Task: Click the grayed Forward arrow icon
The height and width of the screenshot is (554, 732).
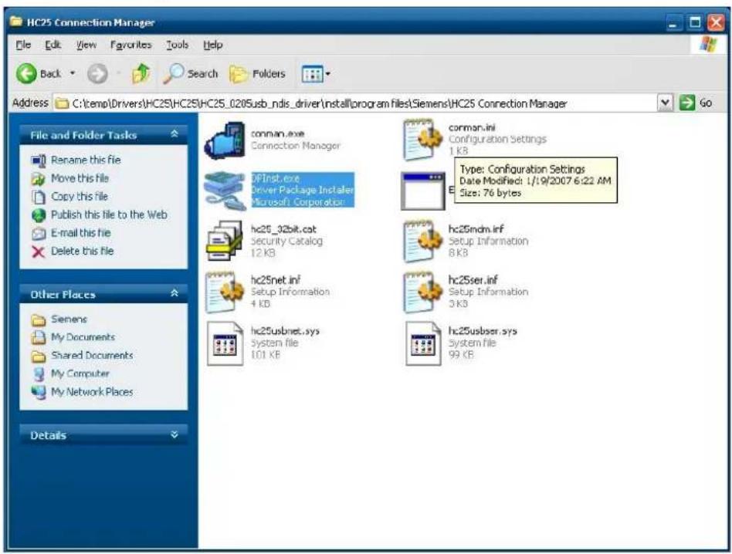Action: click(97, 73)
